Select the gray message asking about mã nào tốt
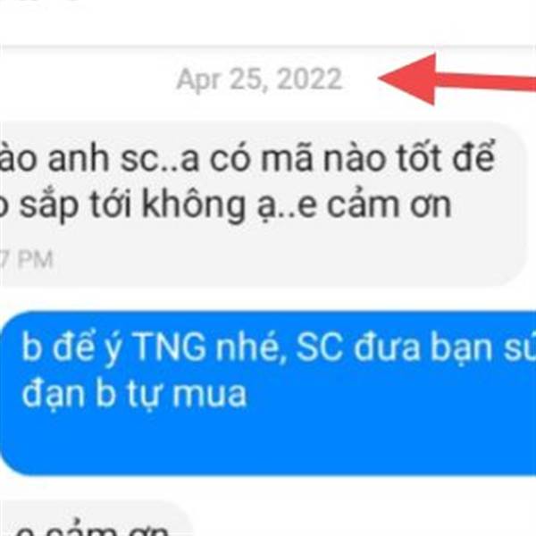This screenshot has width=536, height=536. [262, 204]
